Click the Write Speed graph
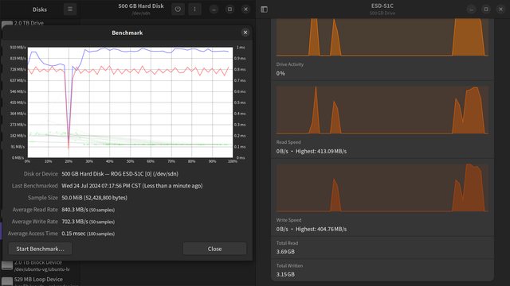The width and height of the screenshot is (510, 286). click(382, 187)
